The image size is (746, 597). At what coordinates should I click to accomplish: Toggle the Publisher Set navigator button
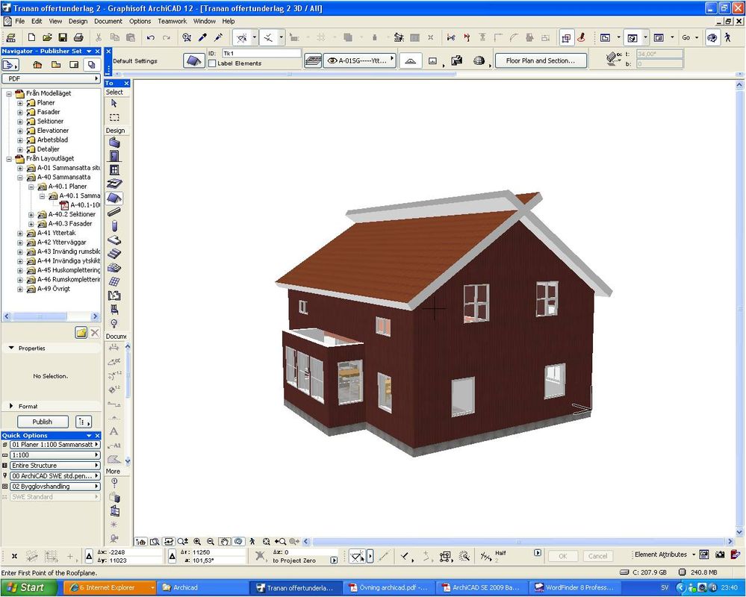[x=91, y=65]
